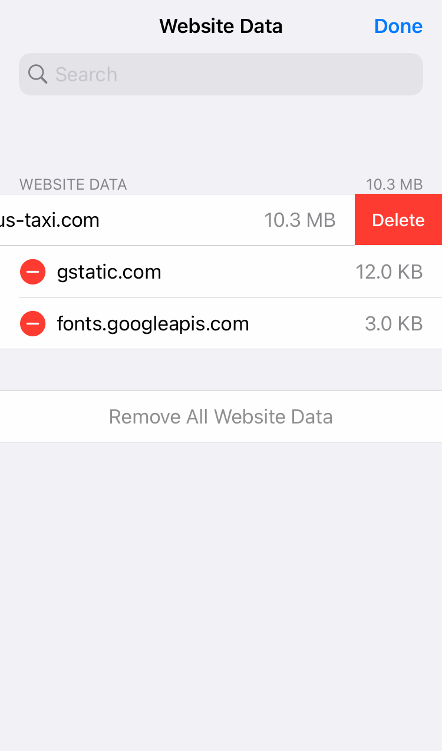This screenshot has height=751, width=442.
Task: Select the gstatic.com entry name
Action: pyautogui.click(x=109, y=272)
